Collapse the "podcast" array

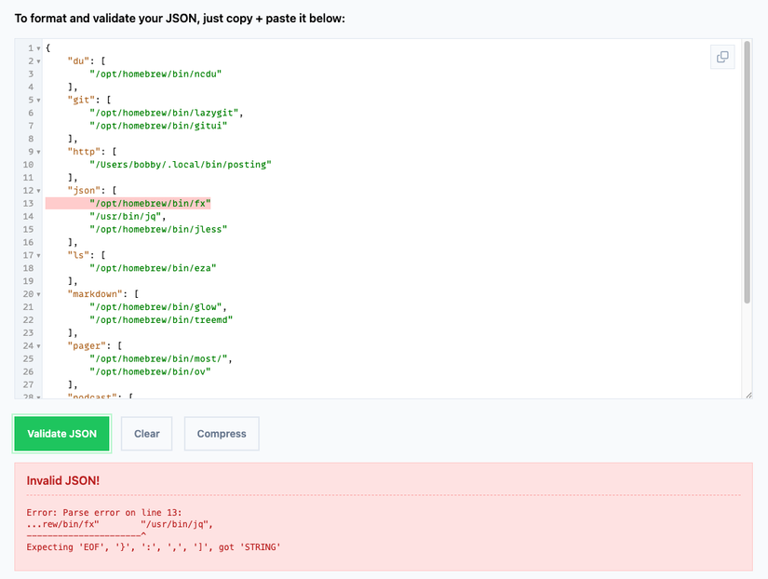coord(37,397)
